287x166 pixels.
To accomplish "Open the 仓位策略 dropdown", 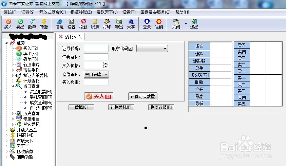I will tap(96, 74).
